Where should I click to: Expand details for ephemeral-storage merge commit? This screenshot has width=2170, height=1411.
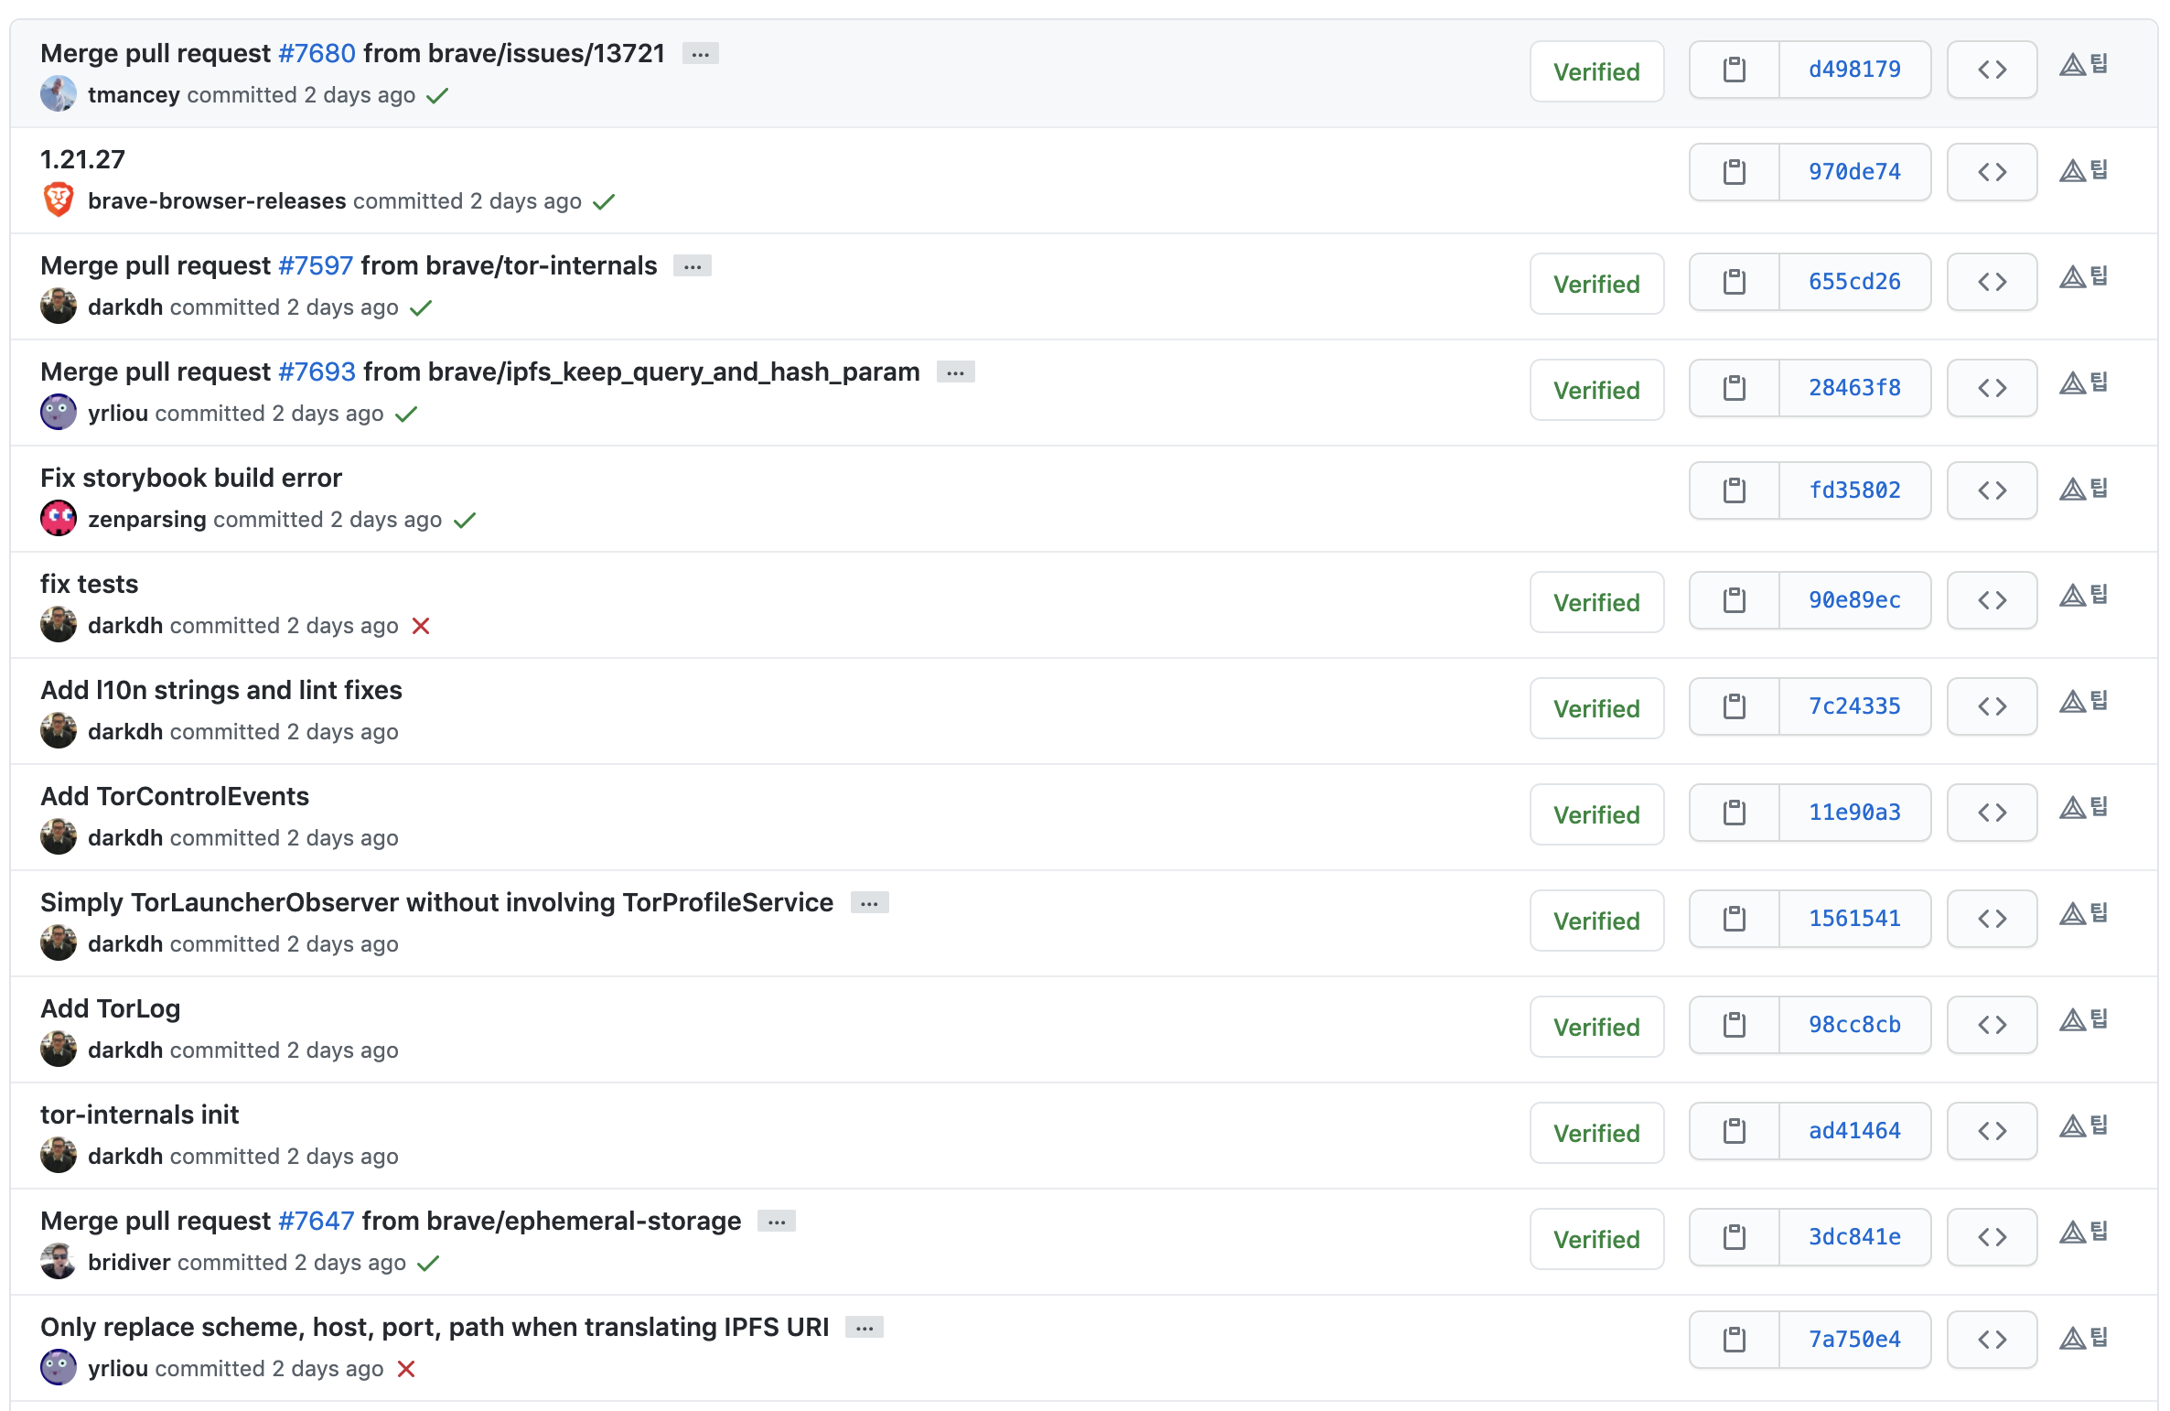[777, 1222]
